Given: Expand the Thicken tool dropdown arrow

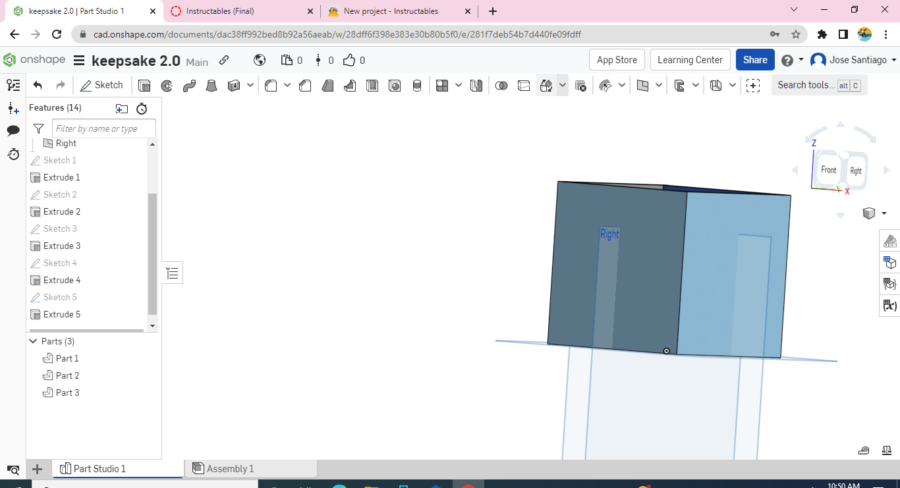Looking at the screenshot, I should pos(250,86).
